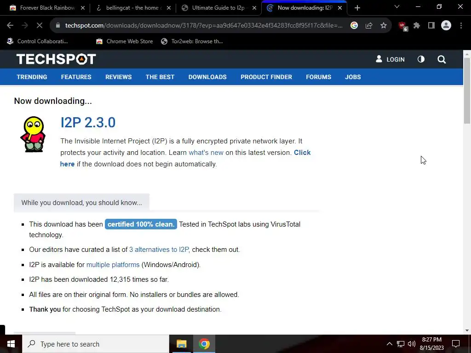This screenshot has height=353, width=471.
Task: Open the Chrome profile avatar
Action: [x=446, y=26]
